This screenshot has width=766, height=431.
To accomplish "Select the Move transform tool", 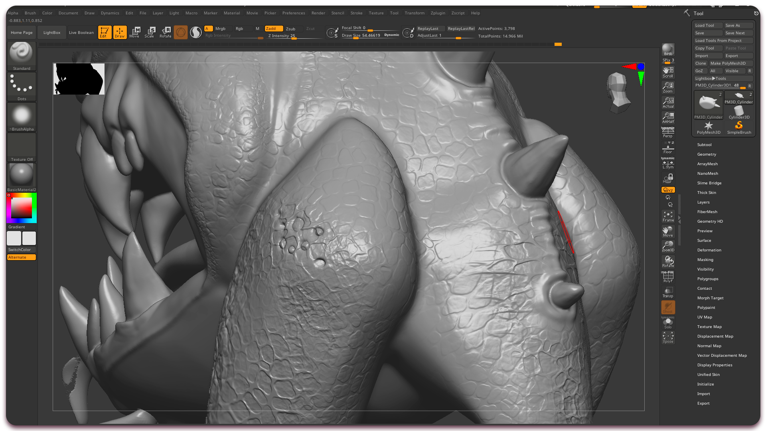I will tap(134, 32).
